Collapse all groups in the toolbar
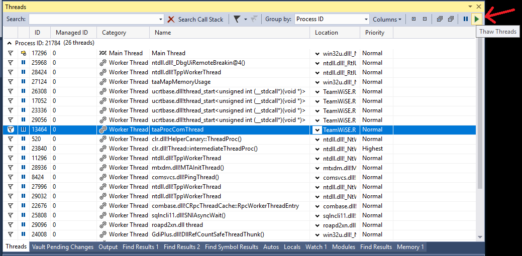Viewport: 522px width, 256px height. pyautogui.click(x=425, y=19)
